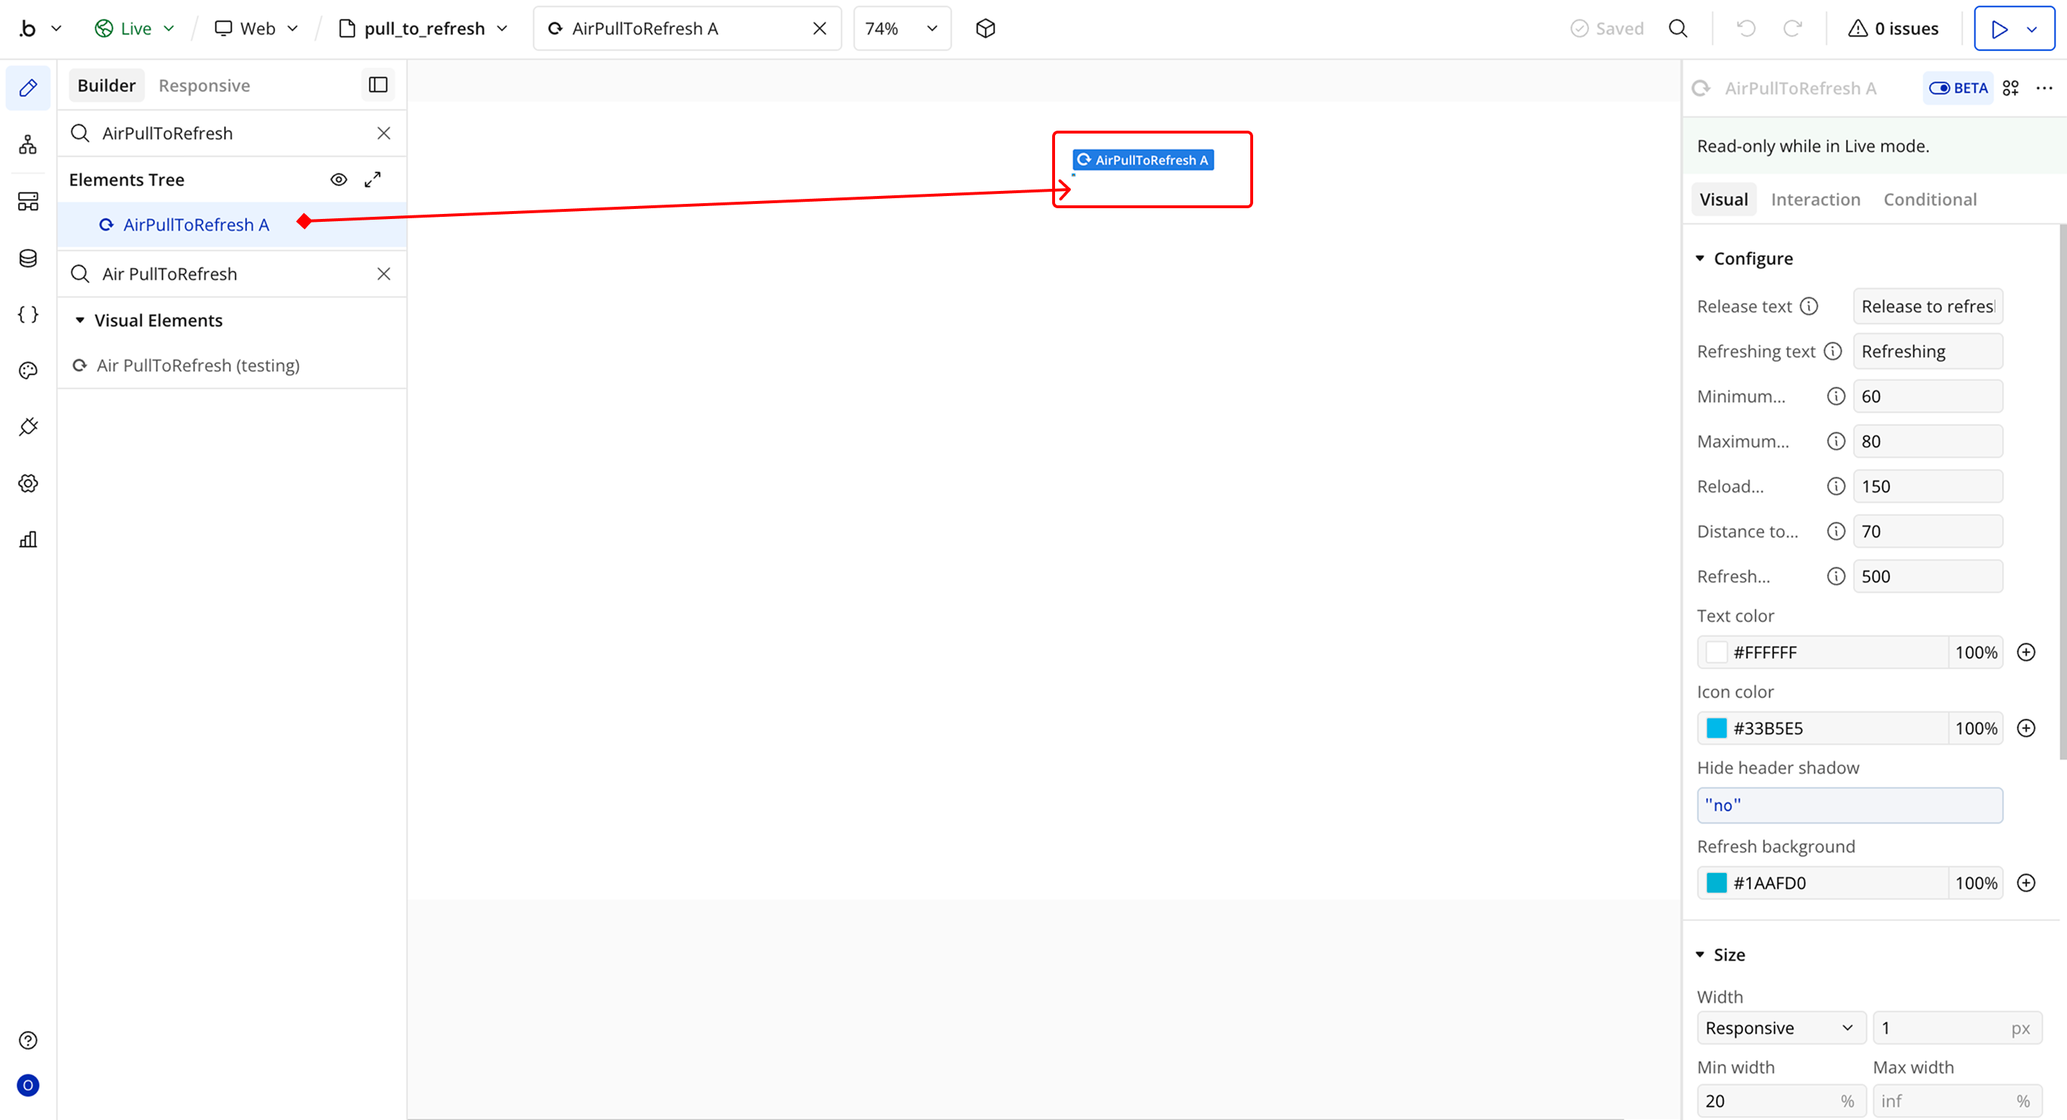Click the Icon color #33B5E5 swatch
The width and height of the screenshot is (2067, 1120).
pyautogui.click(x=1716, y=728)
